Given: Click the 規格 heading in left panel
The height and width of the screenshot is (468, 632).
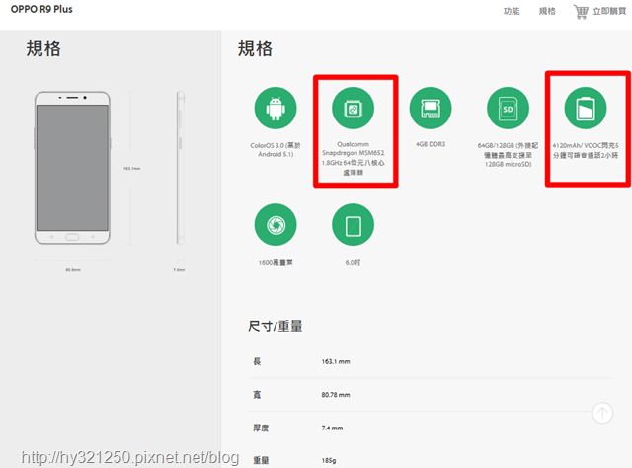Looking at the screenshot, I should coord(43,48).
